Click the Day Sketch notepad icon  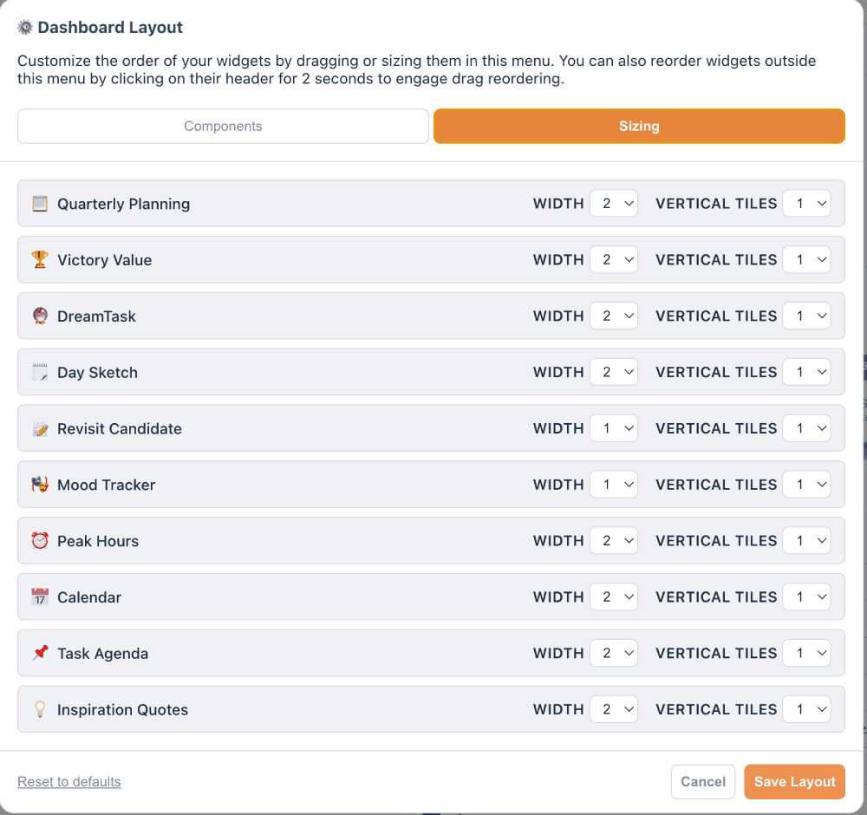click(x=40, y=373)
